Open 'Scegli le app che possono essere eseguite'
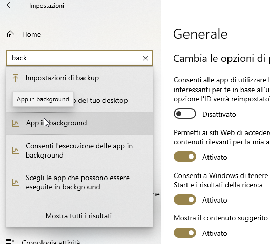 coord(79,182)
